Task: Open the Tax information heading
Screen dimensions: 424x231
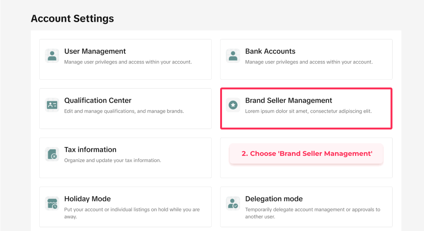Action: pos(90,150)
